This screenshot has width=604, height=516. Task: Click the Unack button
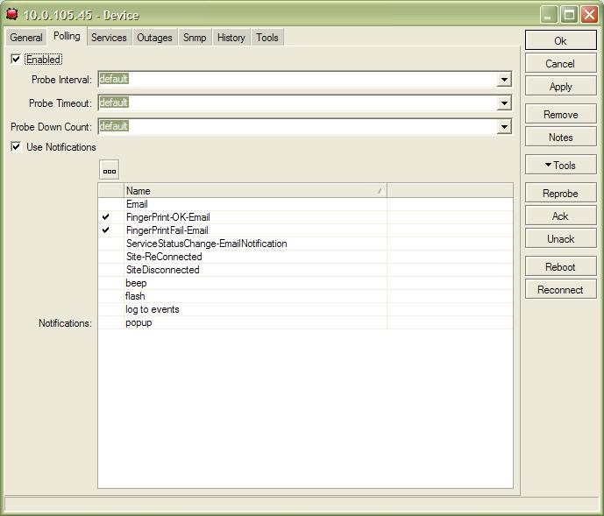560,239
